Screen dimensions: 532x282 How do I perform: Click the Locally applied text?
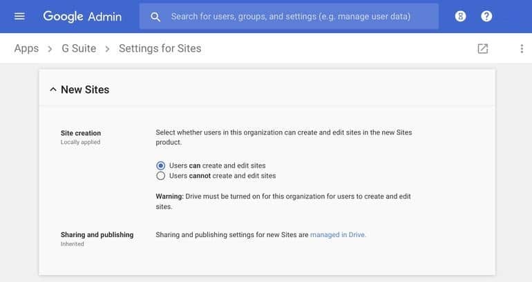click(80, 142)
